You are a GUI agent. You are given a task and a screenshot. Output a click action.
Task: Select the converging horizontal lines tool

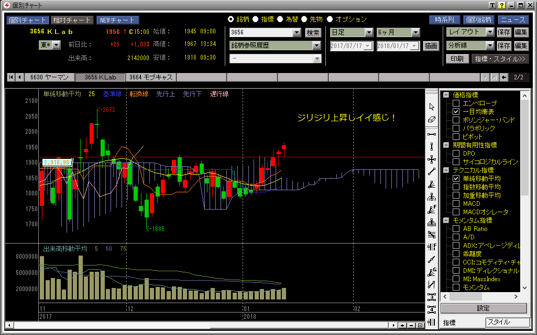point(432,235)
